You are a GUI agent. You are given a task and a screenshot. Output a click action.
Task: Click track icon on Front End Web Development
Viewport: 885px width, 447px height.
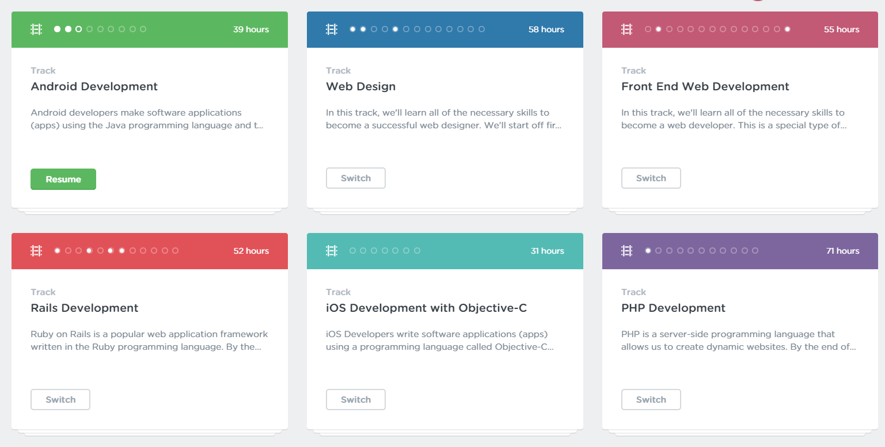627,29
